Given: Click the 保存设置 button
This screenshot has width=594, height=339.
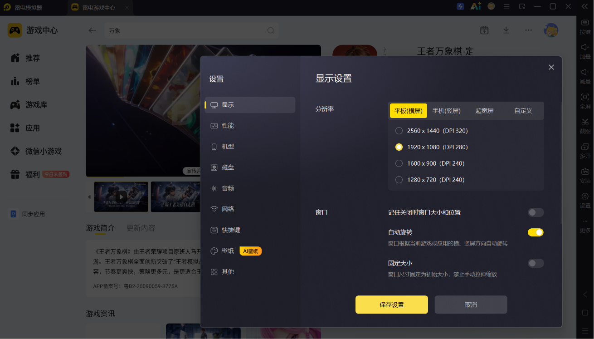Looking at the screenshot, I should (392, 305).
